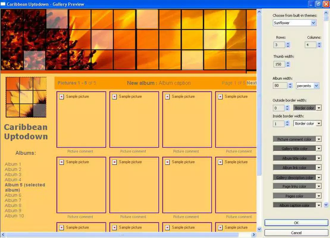Screen dimensions: 330x238
Task: Expand the Album link color dropdown arrow
Action: tap(319, 167)
